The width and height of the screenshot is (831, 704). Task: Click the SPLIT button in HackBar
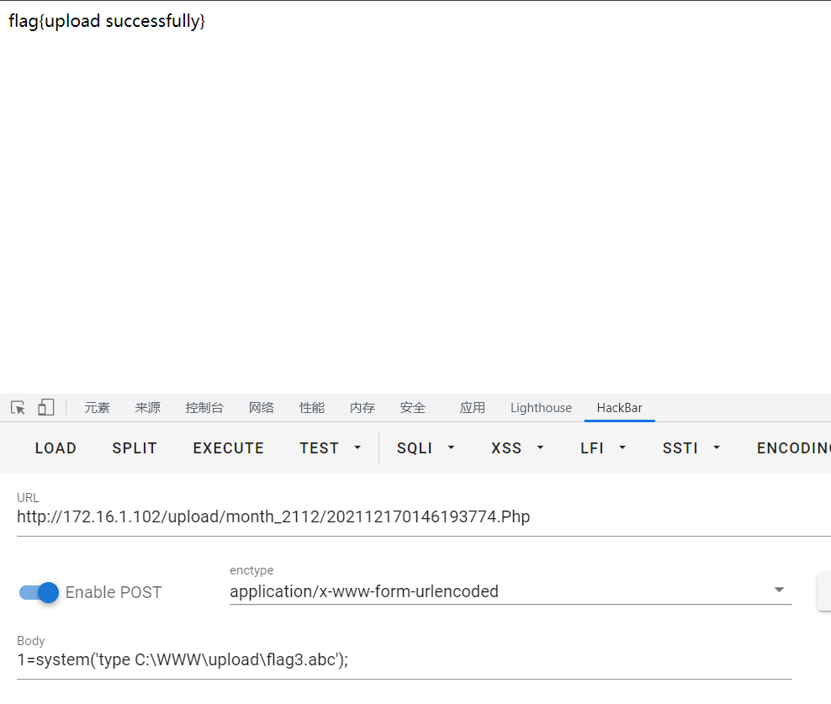pos(135,448)
